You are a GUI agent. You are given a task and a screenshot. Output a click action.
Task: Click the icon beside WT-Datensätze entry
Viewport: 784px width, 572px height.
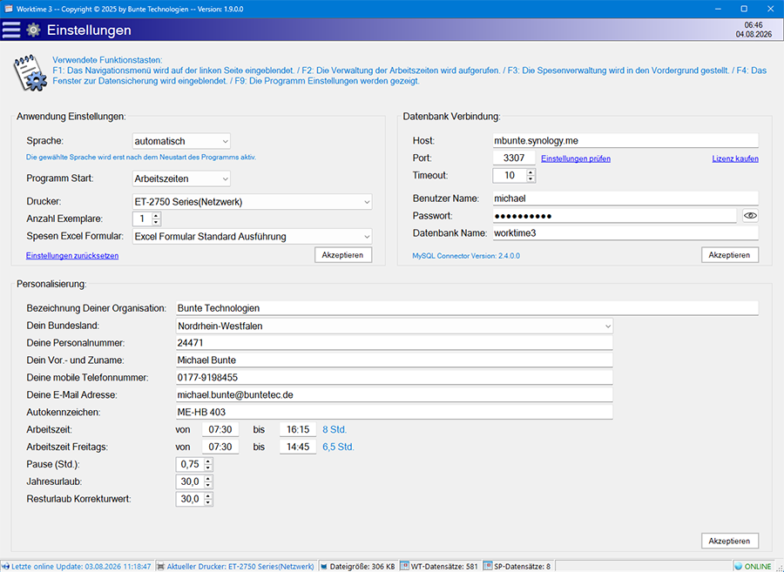[x=405, y=567]
